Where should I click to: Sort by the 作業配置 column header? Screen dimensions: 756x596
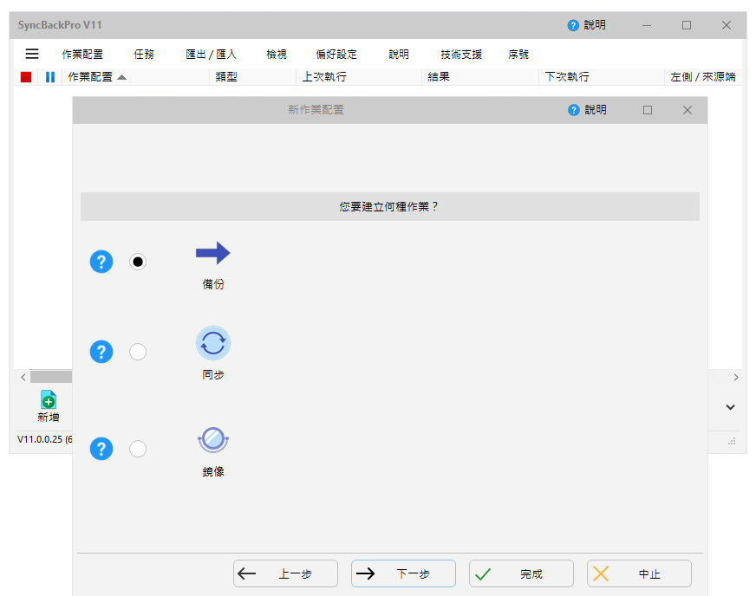[x=90, y=77]
